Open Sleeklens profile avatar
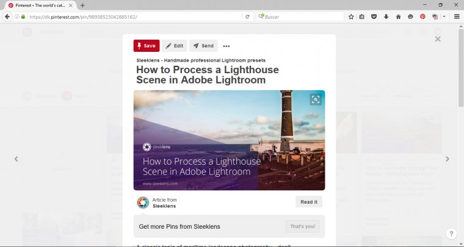 pyautogui.click(x=143, y=202)
